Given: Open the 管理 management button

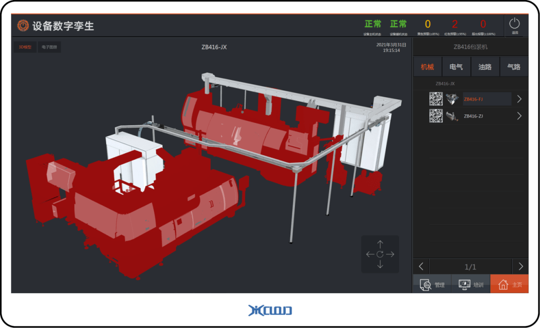Looking at the screenshot, I should pos(432,285).
